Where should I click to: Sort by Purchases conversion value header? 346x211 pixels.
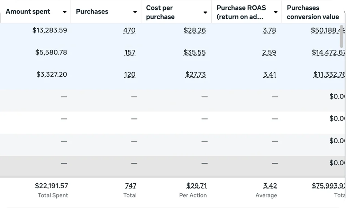[x=313, y=12]
